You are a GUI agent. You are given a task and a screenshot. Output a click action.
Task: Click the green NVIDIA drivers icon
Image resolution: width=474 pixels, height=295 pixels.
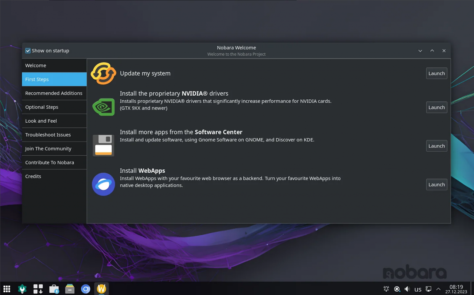103,107
